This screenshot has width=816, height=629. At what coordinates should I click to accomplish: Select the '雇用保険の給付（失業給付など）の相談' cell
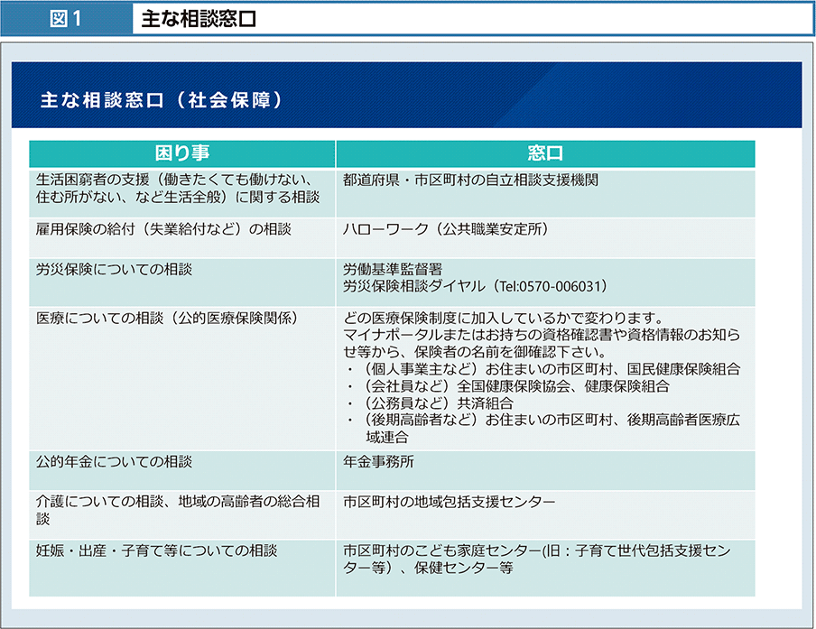pos(182,237)
